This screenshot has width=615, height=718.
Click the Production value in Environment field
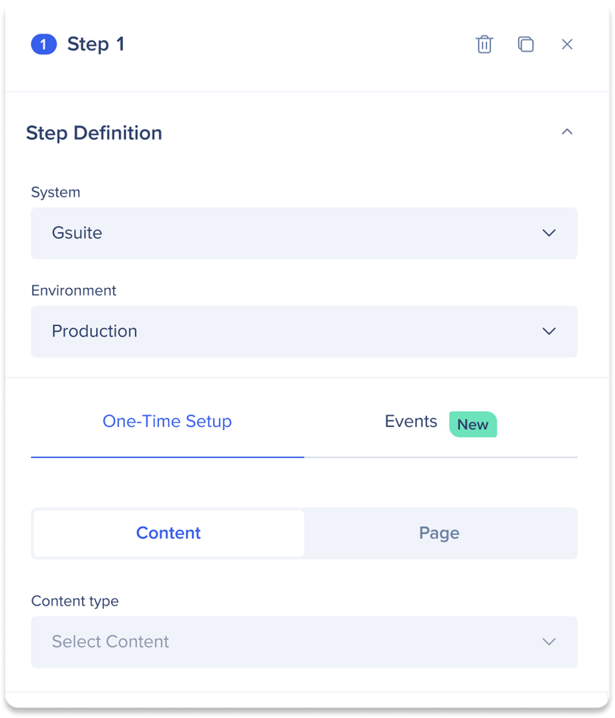(x=94, y=331)
